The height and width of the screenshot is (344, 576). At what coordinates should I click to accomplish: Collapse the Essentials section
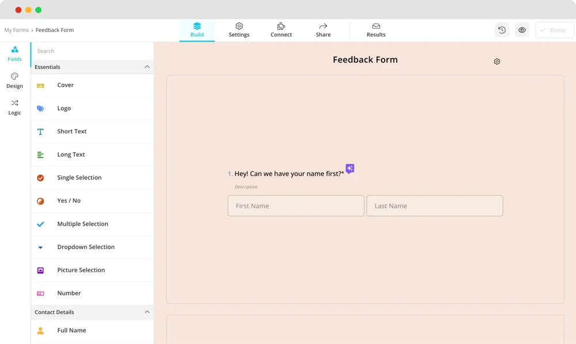tap(147, 67)
